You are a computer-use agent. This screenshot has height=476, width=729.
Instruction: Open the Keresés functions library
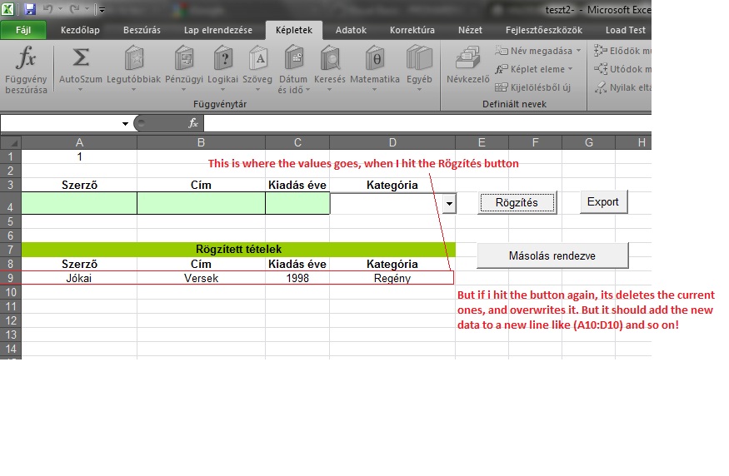point(330,68)
